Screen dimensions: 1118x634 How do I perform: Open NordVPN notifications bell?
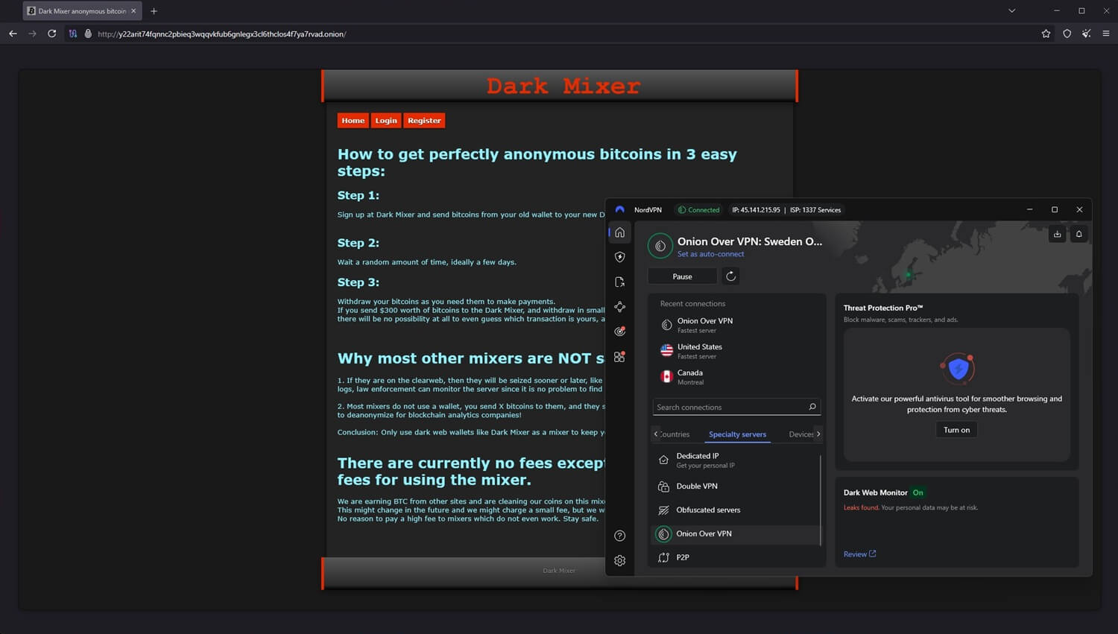[x=1078, y=234]
